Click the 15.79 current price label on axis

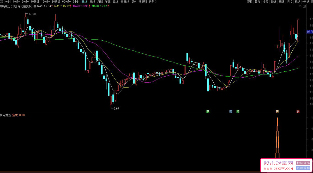[309, 32]
